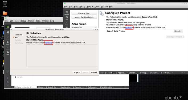Open 4 Compile Output pane in right window
This screenshot has width=188, height=100.
pos(132,73)
